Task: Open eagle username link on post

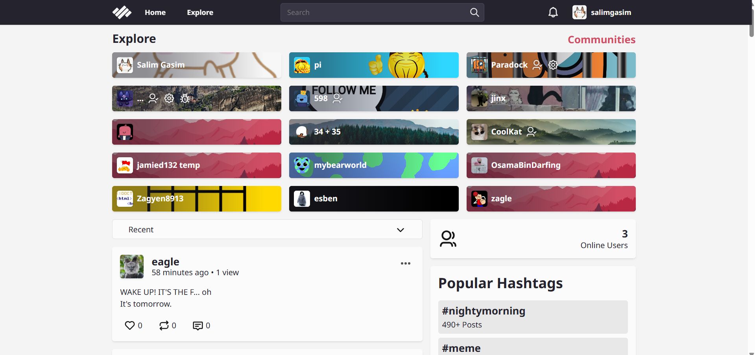Action: pos(165,261)
